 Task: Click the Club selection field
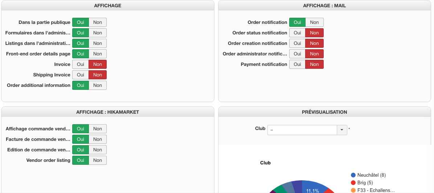point(302,130)
